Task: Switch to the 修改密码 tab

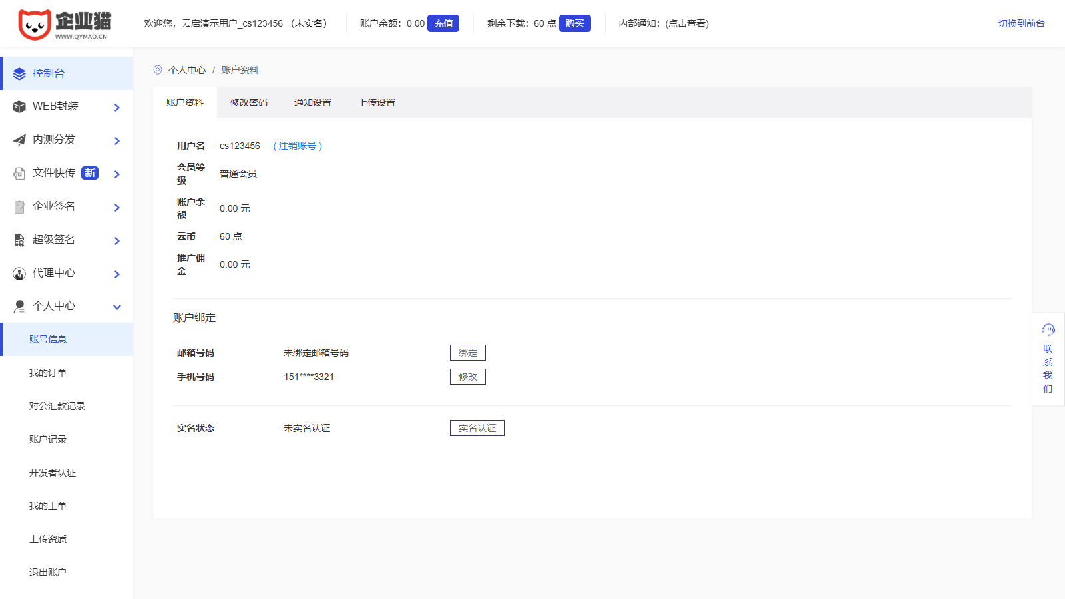Action: (x=249, y=102)
